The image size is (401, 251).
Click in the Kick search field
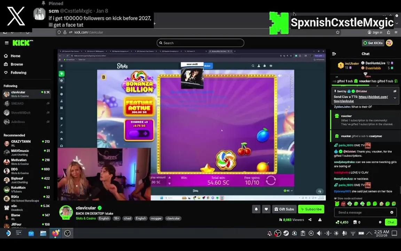(200, 43)
